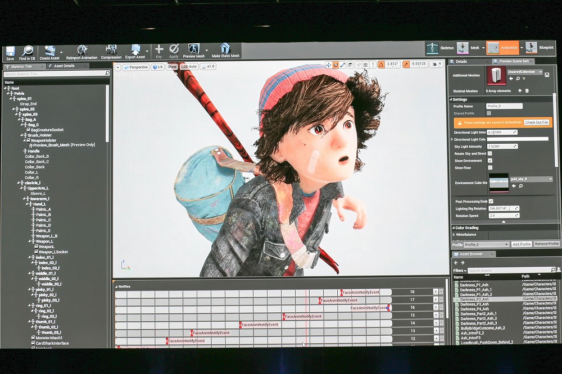The width and height of the screenshot is (562, 374).
Task: Open the Perspective view mode dropdown
Action: point(136,67)
